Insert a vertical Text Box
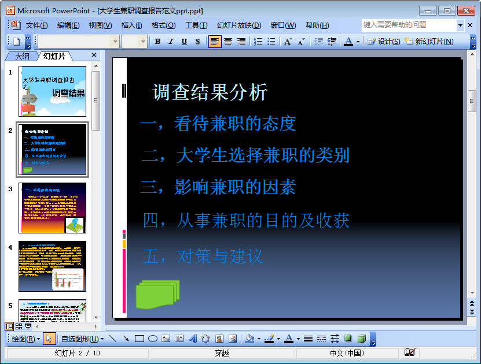 pyautogui.click(x=179, y=339)
